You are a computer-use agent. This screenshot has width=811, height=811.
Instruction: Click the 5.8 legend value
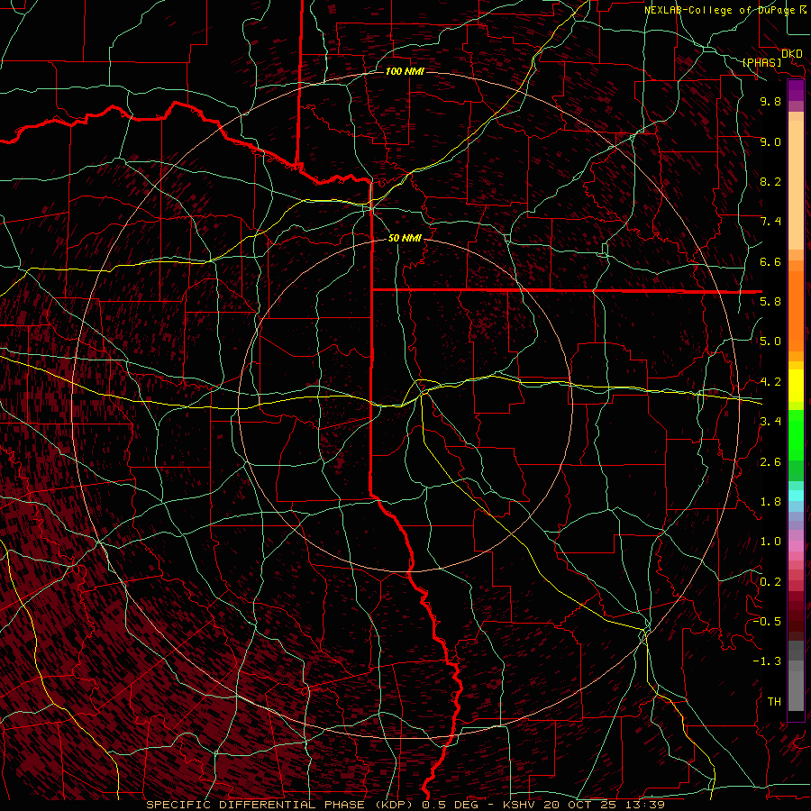pos(770,302)
